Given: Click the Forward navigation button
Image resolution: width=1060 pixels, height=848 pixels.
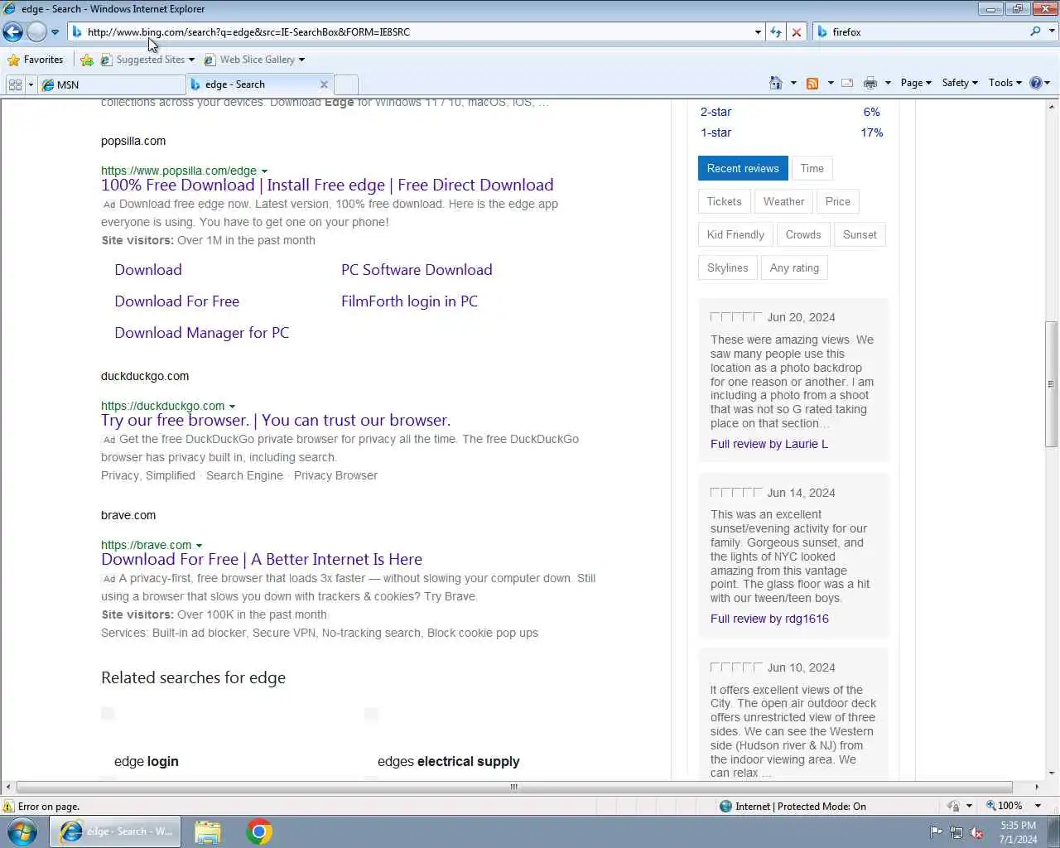Looking at the screenshot, I should tap(36, 32).
